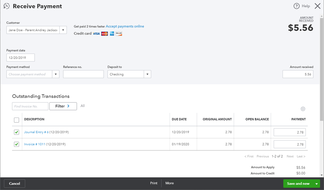Click the DESCRIPTION column header
The height and width of the screenshot is (190, 324).
pos(34,119)
